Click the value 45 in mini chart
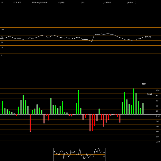161x161 pixels. point(104,153)
